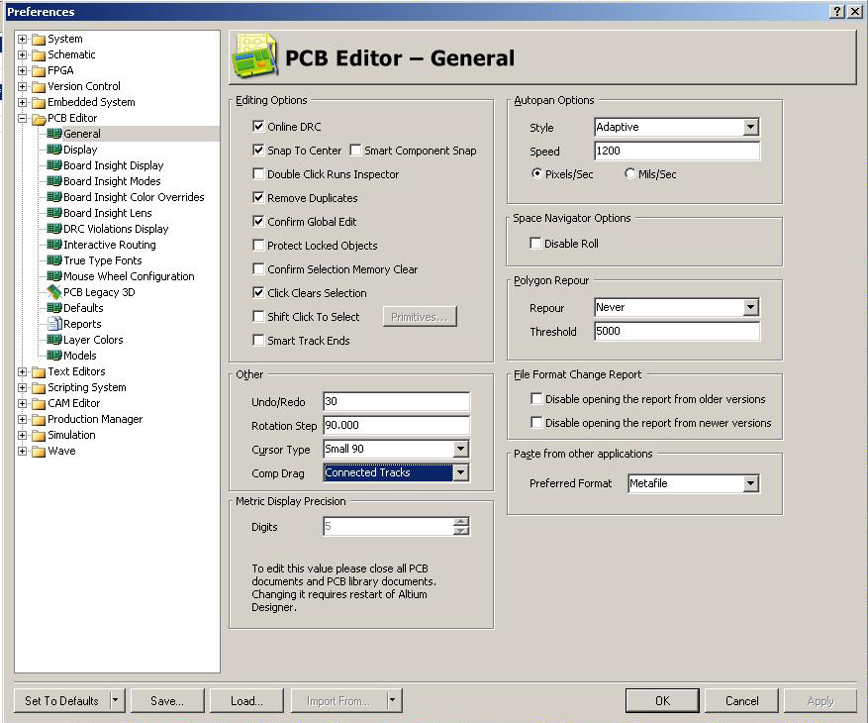Click the Cancel button
The width and height of the screenshot is (868, 723).
click(x=741, y=701)
